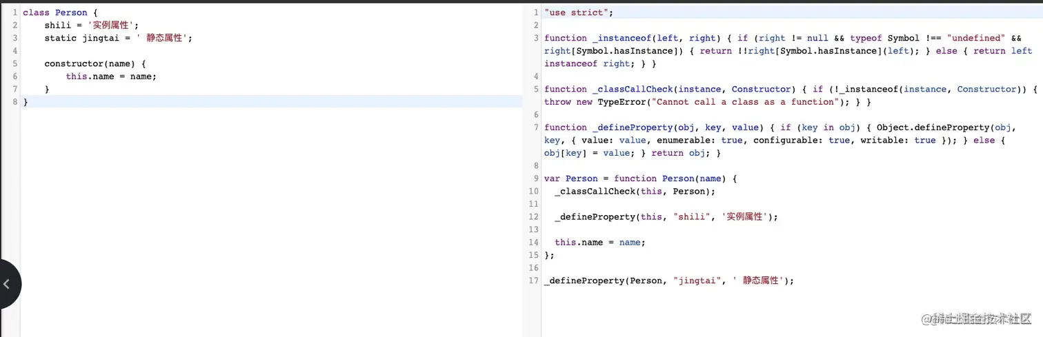The image size is (1043, 337).
Task: Click 'this.name = name;' on output line 14
Action: 600,242
